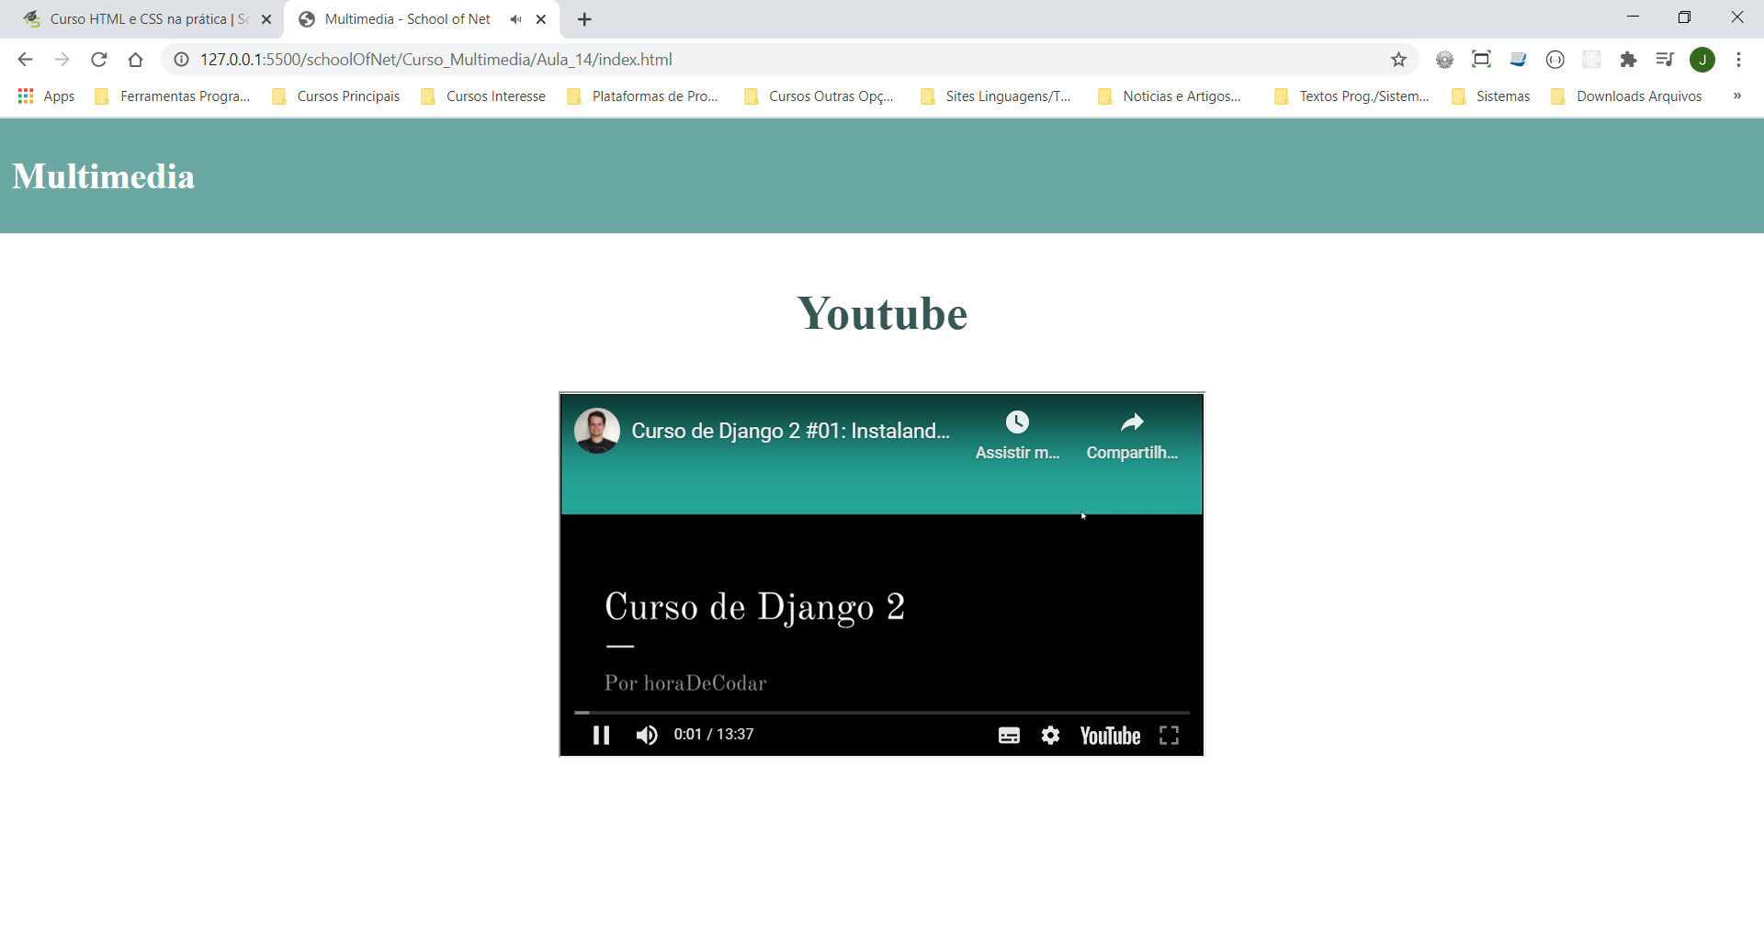Viewport: 1764px width, 946px height.
Task: Open Cursos Outras Opç... bookmark folder
Action: click(x=820, y=96)
